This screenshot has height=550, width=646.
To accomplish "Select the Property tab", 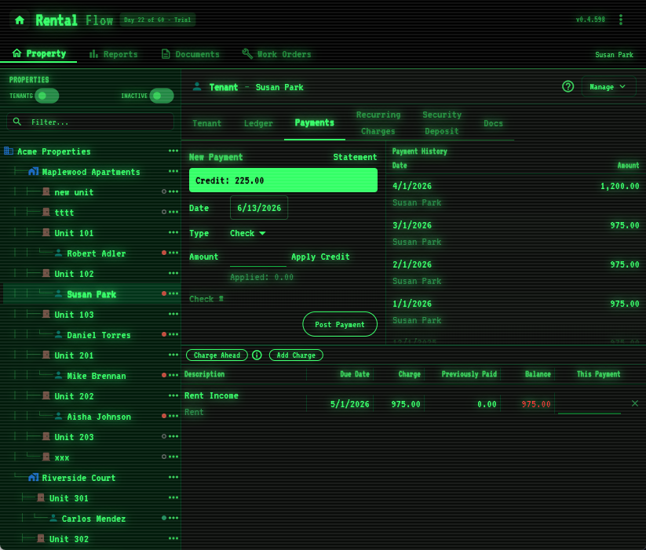I will point(39,53).
